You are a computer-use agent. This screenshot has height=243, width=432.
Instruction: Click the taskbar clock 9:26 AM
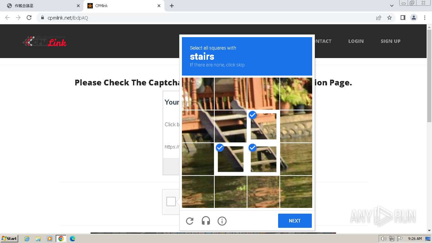click(x=415, y=239)
